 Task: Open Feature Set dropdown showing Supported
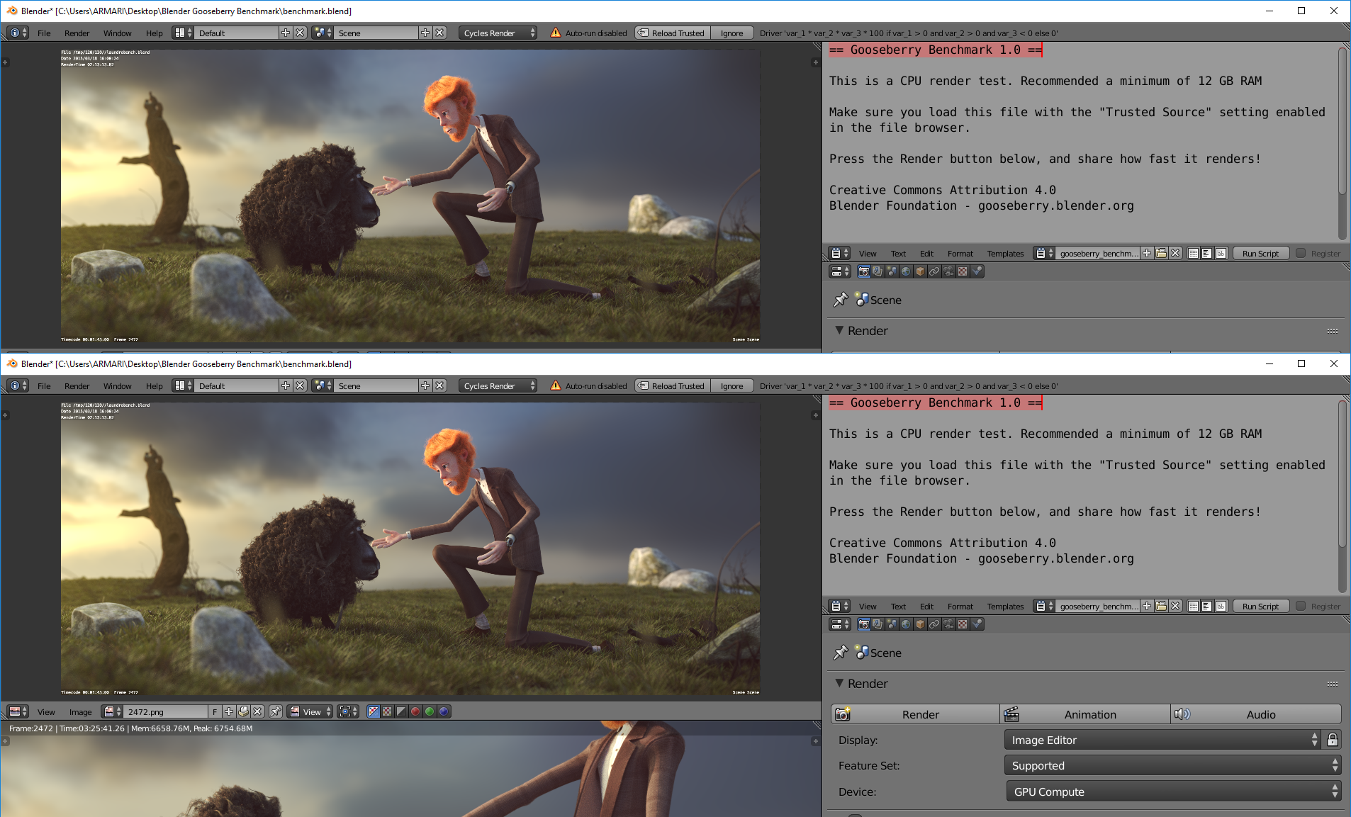(x=1172, y=765)
